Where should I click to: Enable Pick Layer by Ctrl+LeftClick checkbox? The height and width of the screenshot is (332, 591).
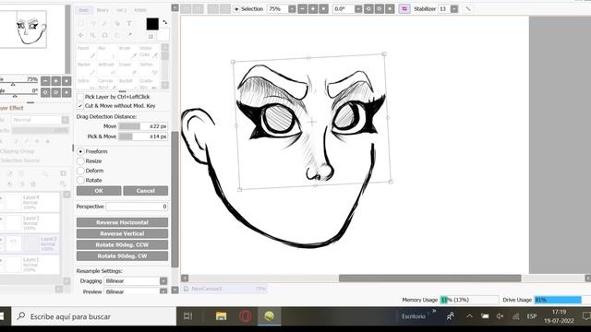[x=80, y=97]
